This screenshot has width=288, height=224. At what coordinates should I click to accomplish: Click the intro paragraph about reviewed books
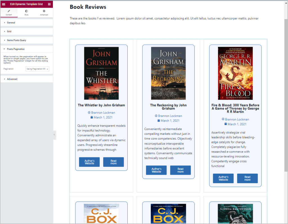pyautogui.click(x=164, y=21)
